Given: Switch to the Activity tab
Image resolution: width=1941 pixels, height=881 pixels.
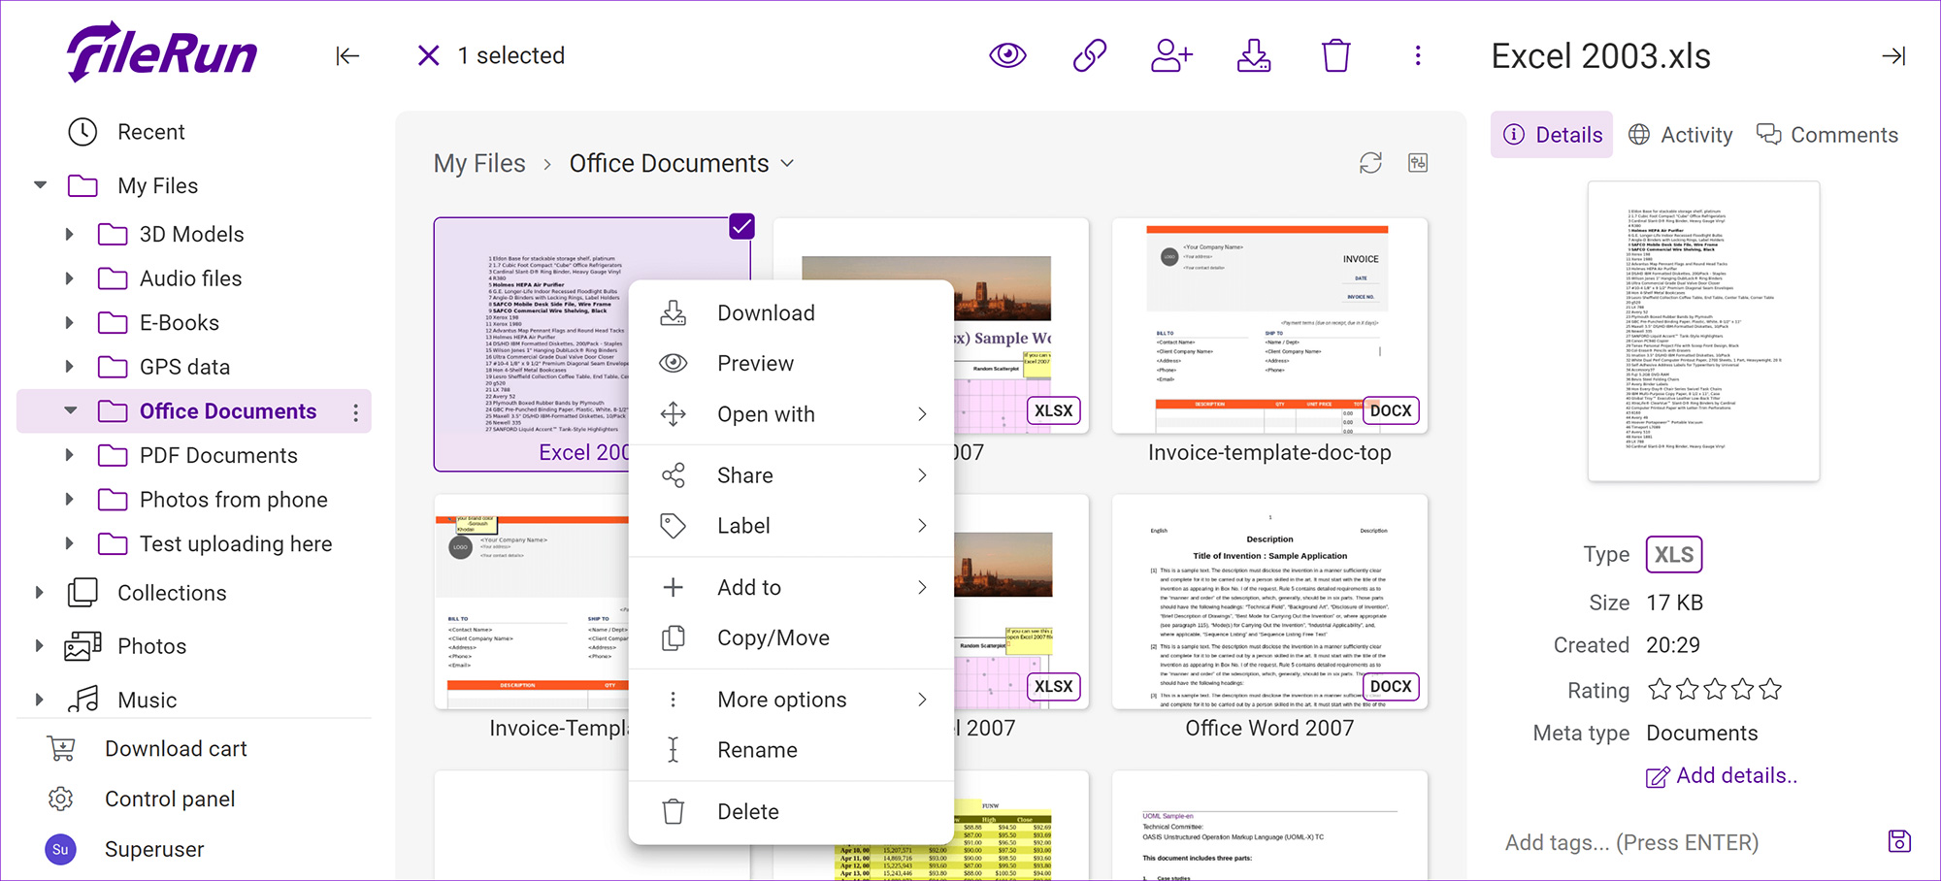Looking at the screenshot, I should tap(1681, 135).
